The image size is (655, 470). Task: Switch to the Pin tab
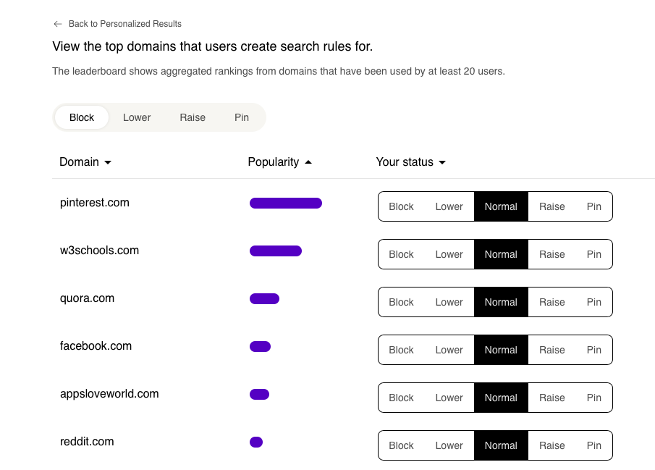click(241, 117)
